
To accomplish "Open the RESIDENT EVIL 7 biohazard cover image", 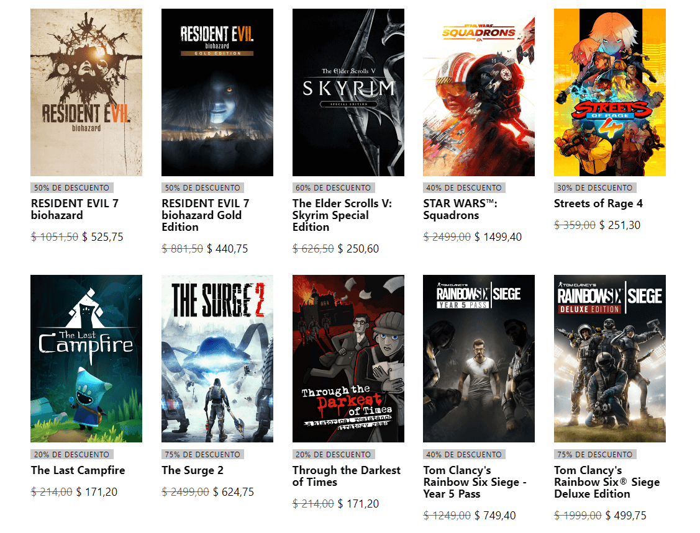I will pyautogui.click(x=86, y=92).
